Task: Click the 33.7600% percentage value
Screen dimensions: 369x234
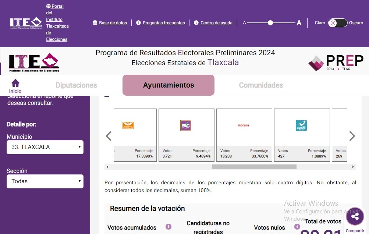Action: pos(260,156)
